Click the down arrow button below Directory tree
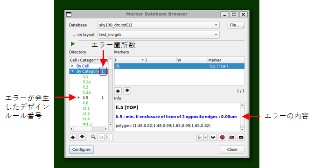The image size is (314, 168). [x=82, y=137]
